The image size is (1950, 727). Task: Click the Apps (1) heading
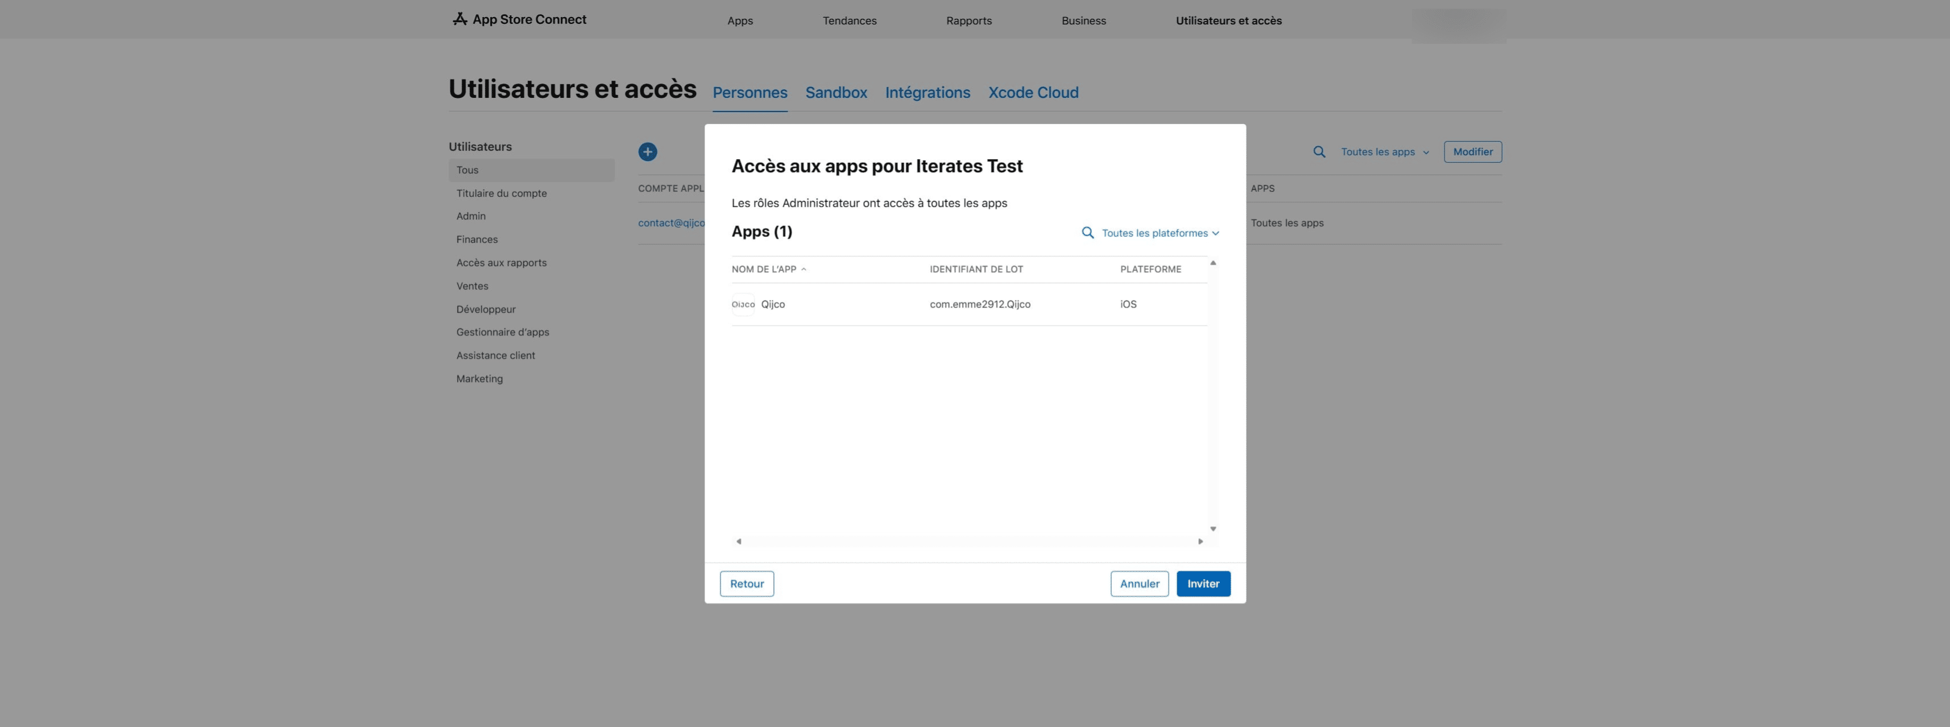coord(761,231)
